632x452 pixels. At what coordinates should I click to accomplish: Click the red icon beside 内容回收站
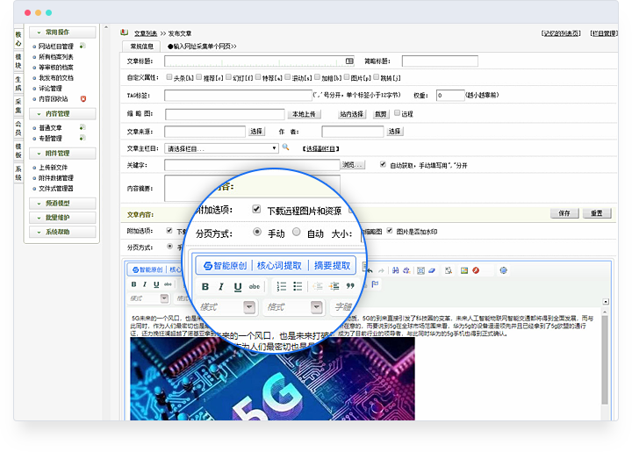(x=83, y=98)
